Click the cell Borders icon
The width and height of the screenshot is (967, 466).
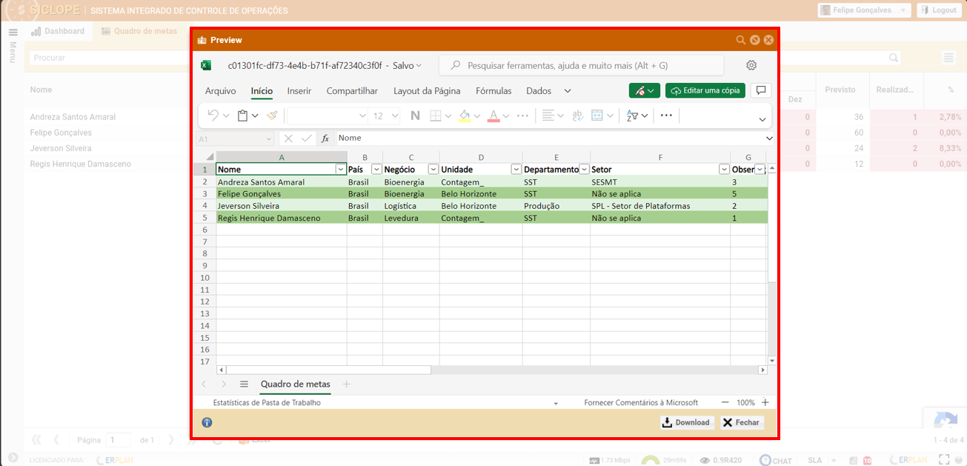pos(436,116)
